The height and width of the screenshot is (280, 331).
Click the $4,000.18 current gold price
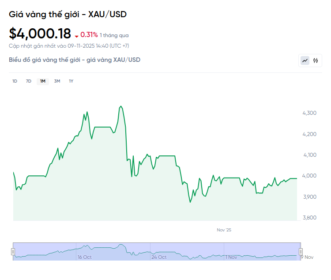pos(40,34)
